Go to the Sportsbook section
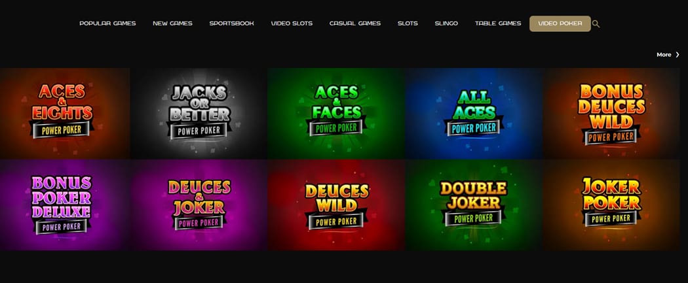The image size is (688, 283). [232, 24]
